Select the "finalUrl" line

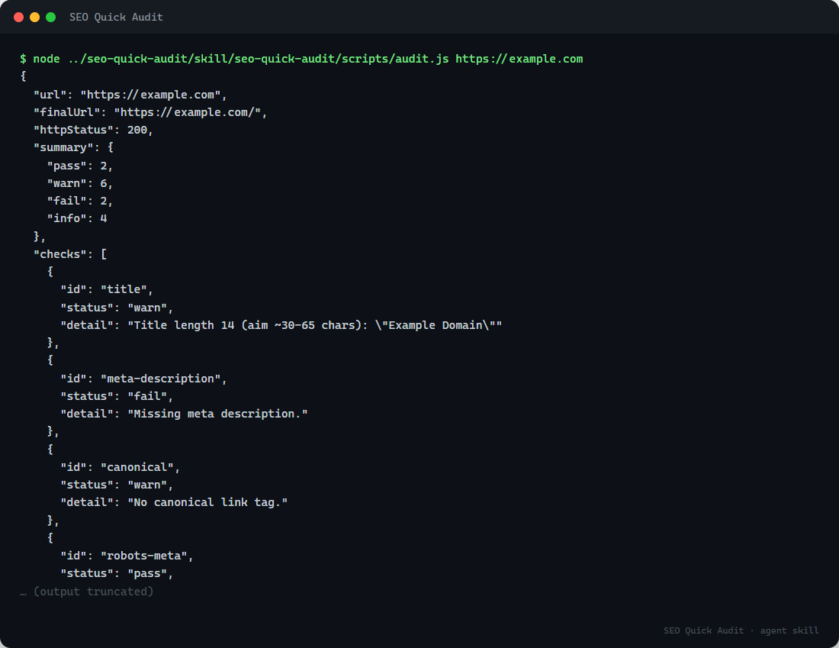click(x=150, y=112)
